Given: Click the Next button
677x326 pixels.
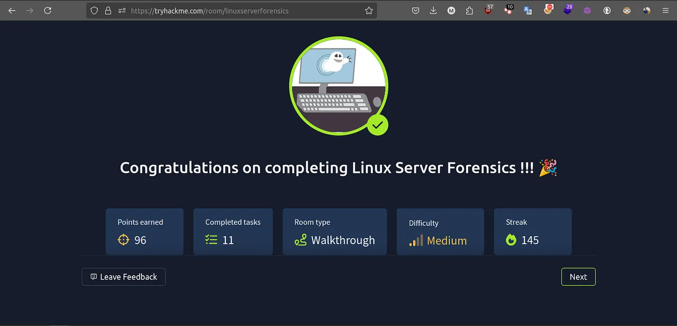Looking at the screenshot, I should coord(578,277).
